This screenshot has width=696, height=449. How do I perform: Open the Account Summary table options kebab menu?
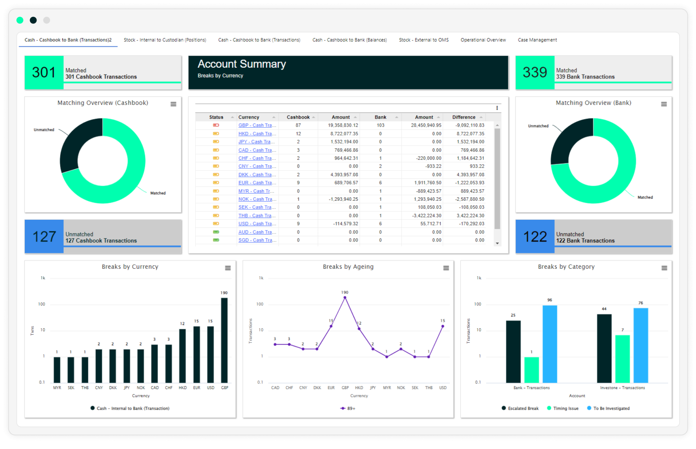tap(497, 108)
